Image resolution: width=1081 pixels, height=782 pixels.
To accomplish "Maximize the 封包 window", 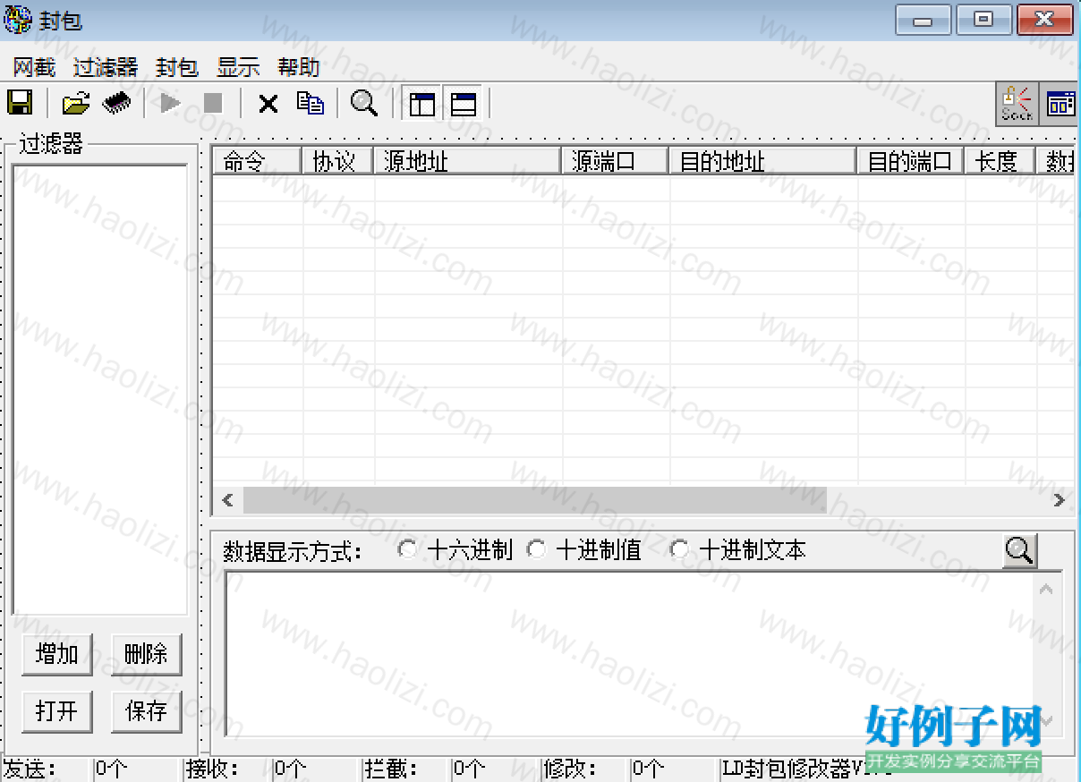I will (x=983, y=20).
